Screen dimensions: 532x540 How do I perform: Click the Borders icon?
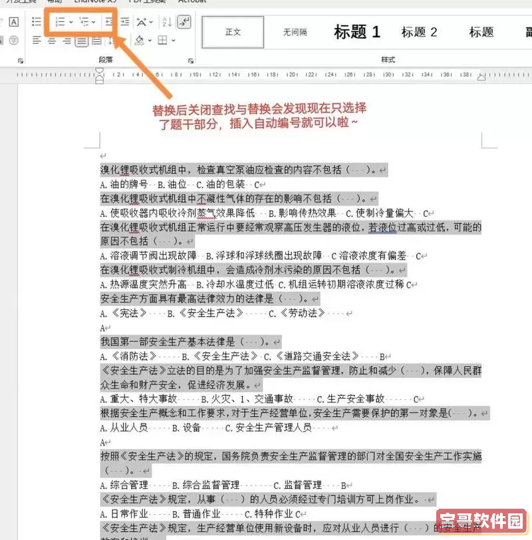point(162,41)
